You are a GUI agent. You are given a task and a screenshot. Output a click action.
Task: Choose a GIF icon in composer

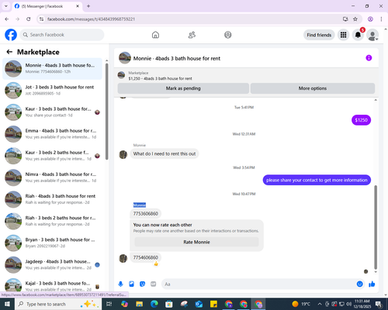point(154,284)
